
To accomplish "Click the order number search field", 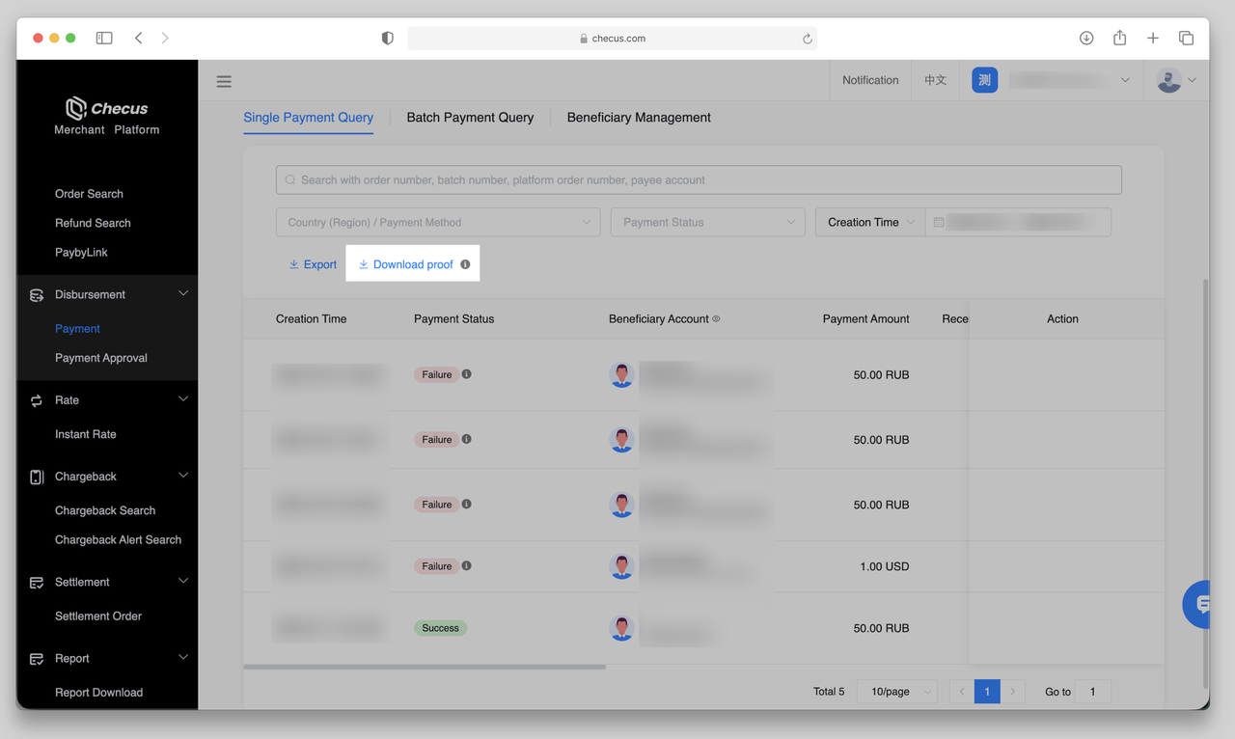I will click(x=699, y=179).
